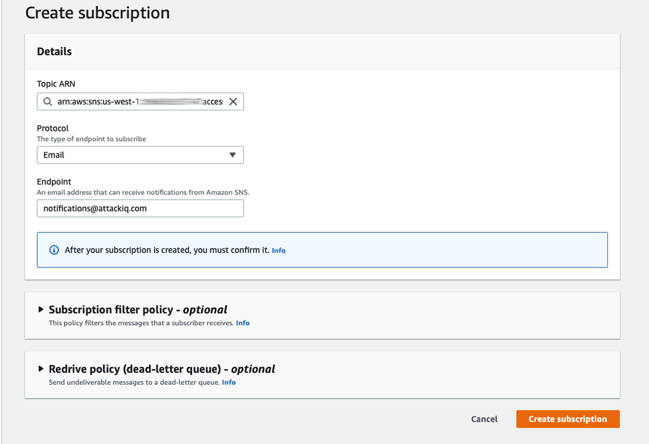Focus the Topic ARN text field
The width and height of the screenshot is (649, 444).
[139, 102]
